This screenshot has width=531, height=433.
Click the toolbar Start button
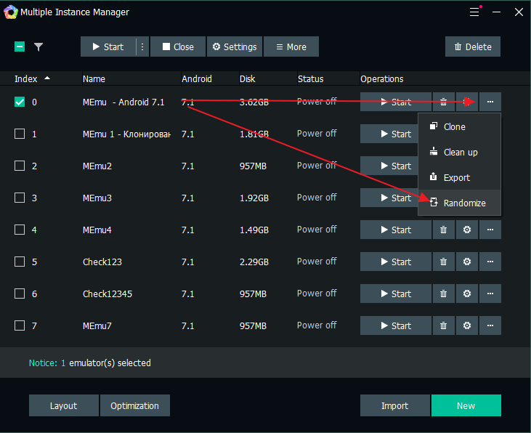click(108, 46)
